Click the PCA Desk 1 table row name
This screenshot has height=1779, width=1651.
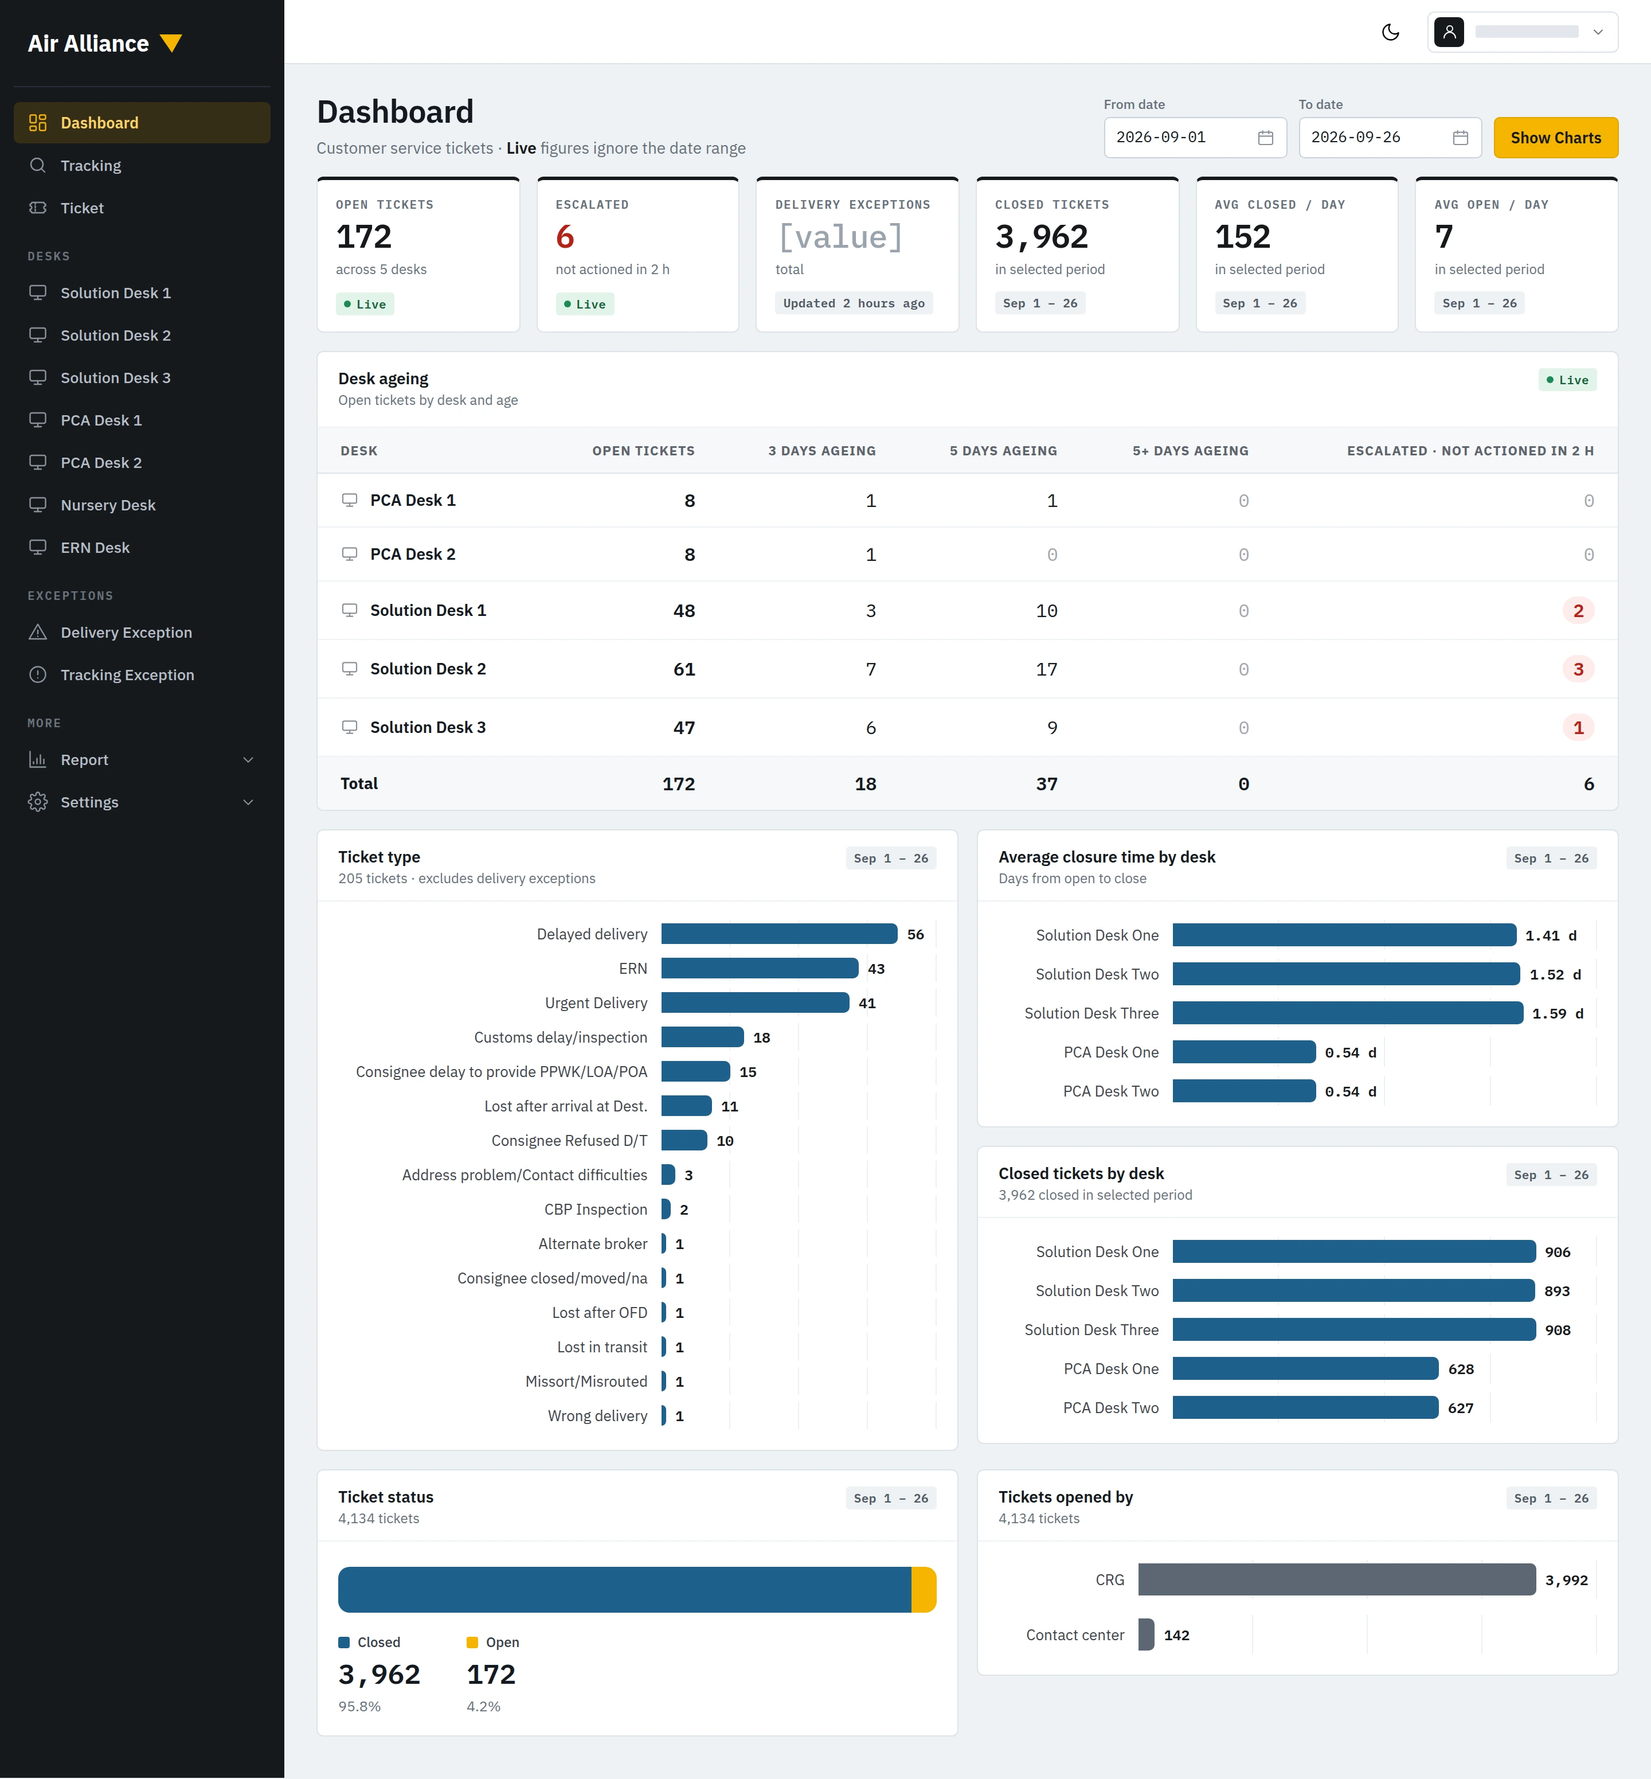pos(413,501)
